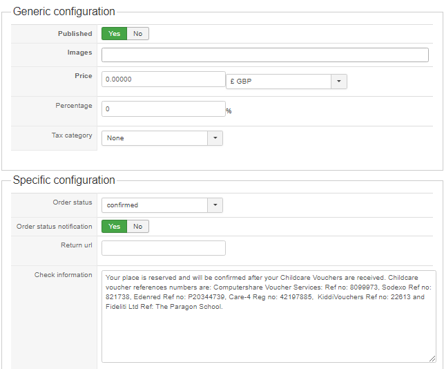The image size is (444, 369).
Task: Click the Images input field
Action: [265, 55]
